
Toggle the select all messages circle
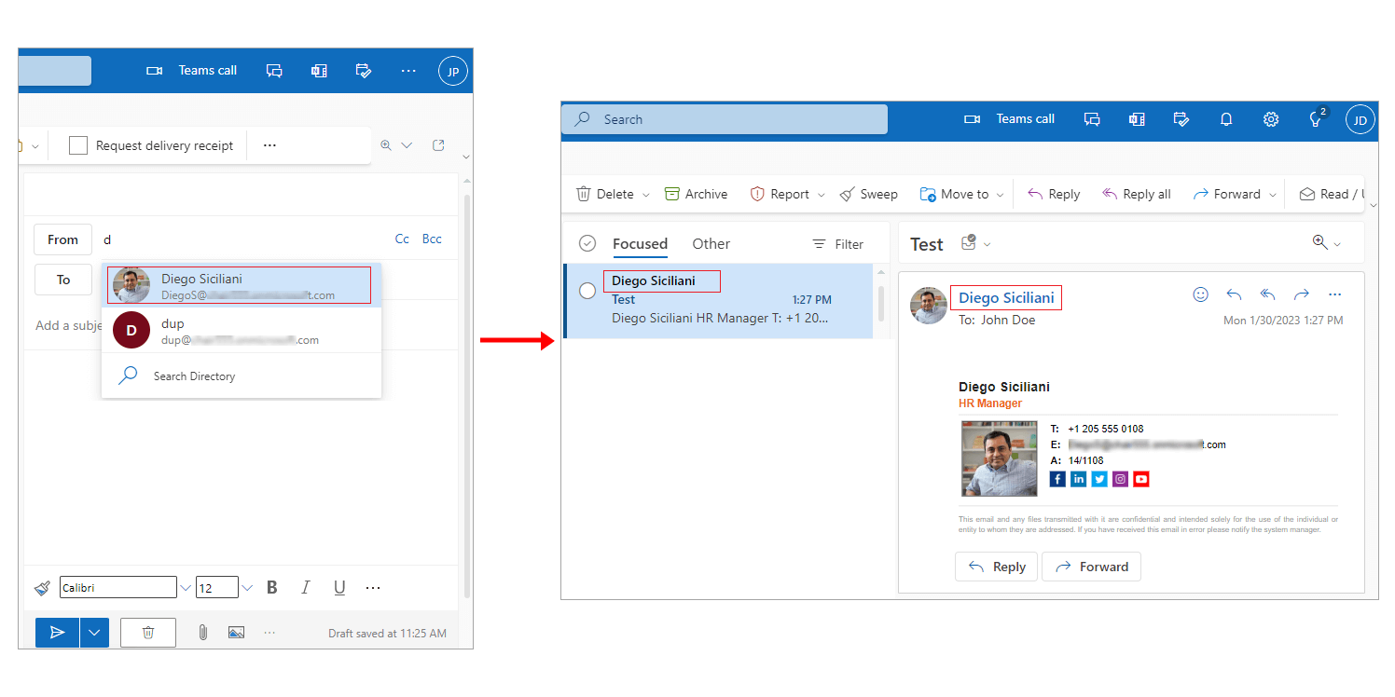[x=587, y=244]
